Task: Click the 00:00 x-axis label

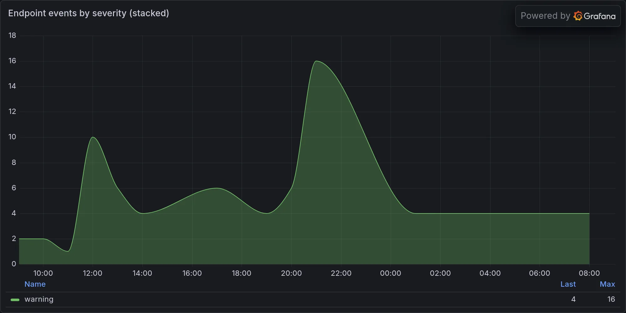Action: coord(391,273)
